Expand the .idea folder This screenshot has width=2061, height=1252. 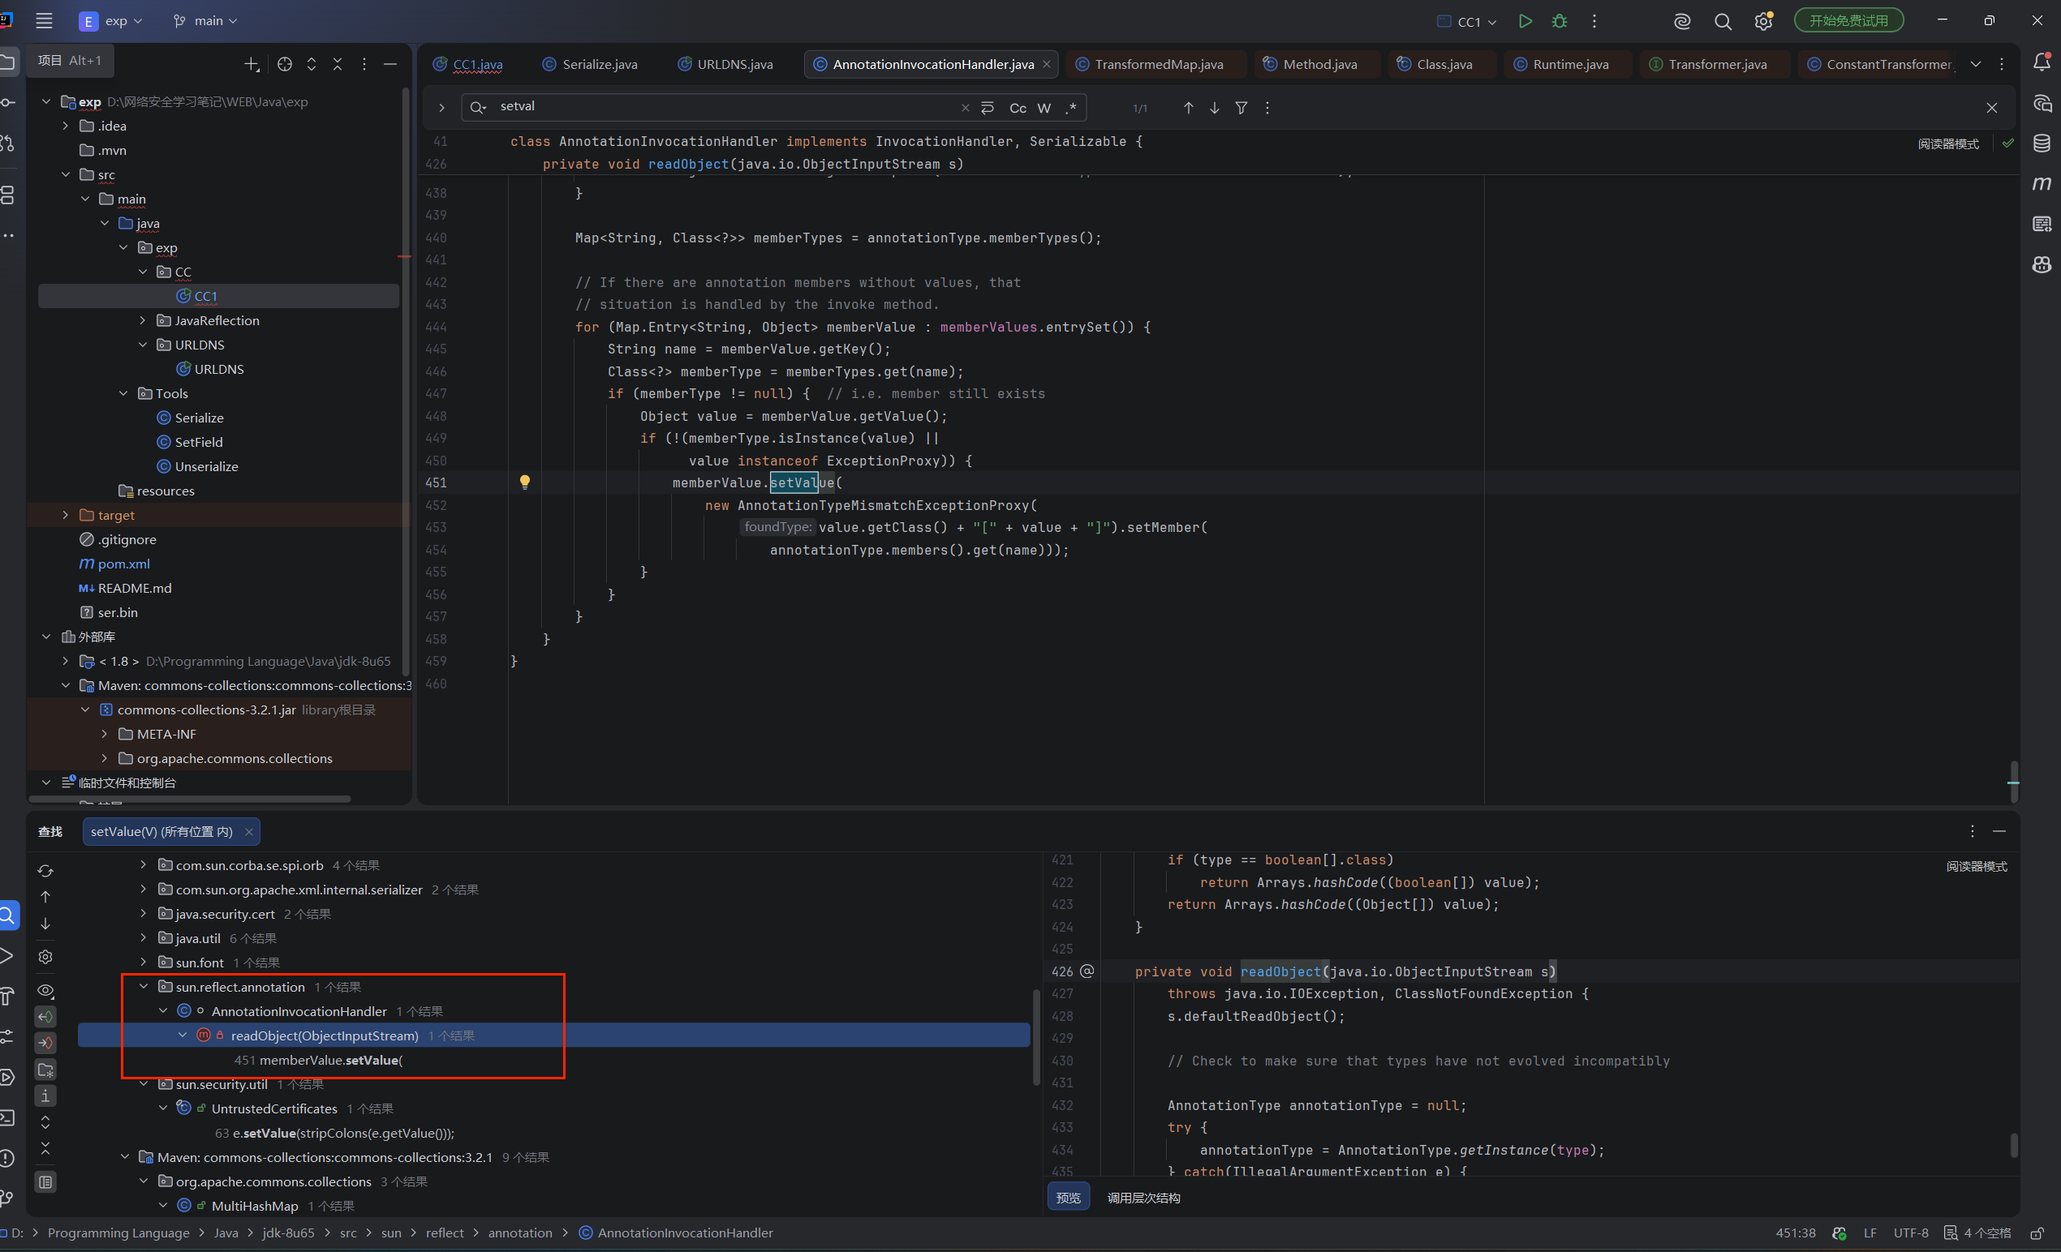(65, 126)
